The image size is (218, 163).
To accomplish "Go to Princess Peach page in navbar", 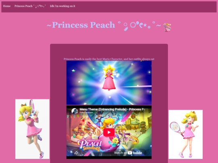I will [30, 6].
